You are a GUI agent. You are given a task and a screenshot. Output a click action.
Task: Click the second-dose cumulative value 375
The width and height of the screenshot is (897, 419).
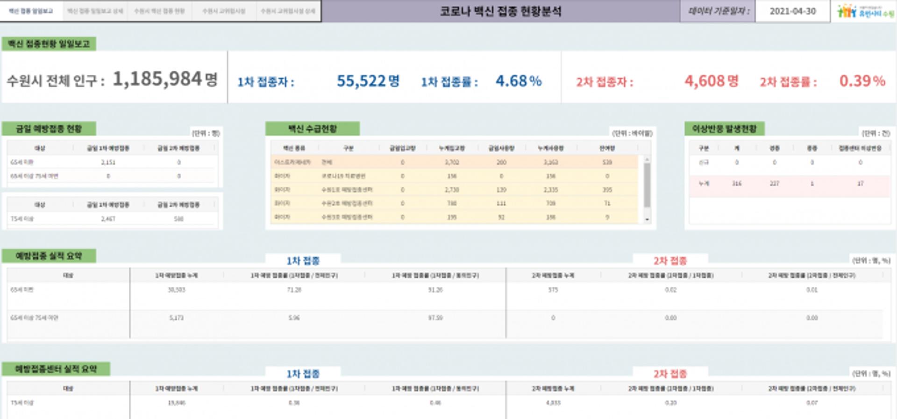coord(553,290)
